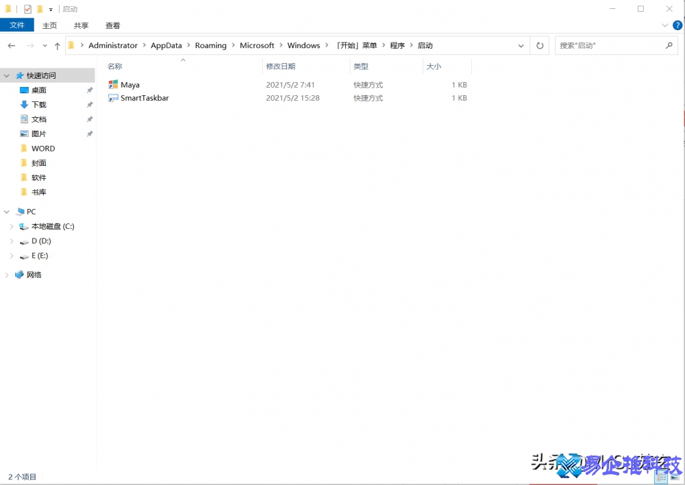Open the recent locations dropdown arrow
Screen dimensions: 685x485
pos(45,46)
